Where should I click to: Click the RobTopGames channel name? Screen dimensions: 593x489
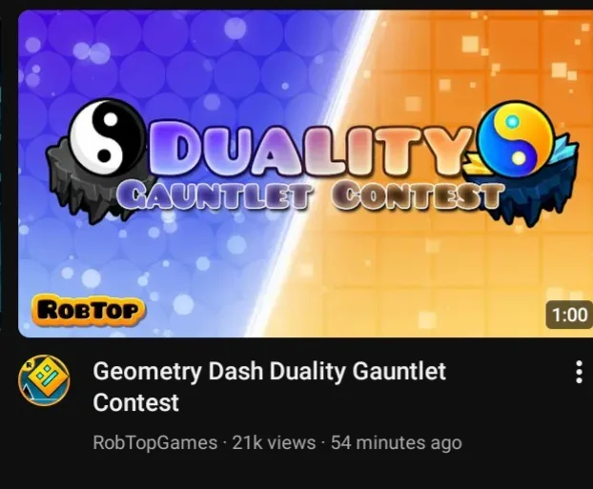click(155, 442)
